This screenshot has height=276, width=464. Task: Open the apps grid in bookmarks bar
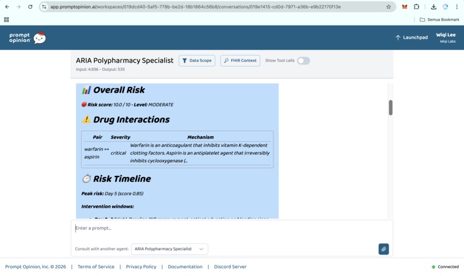click(6, 20)
